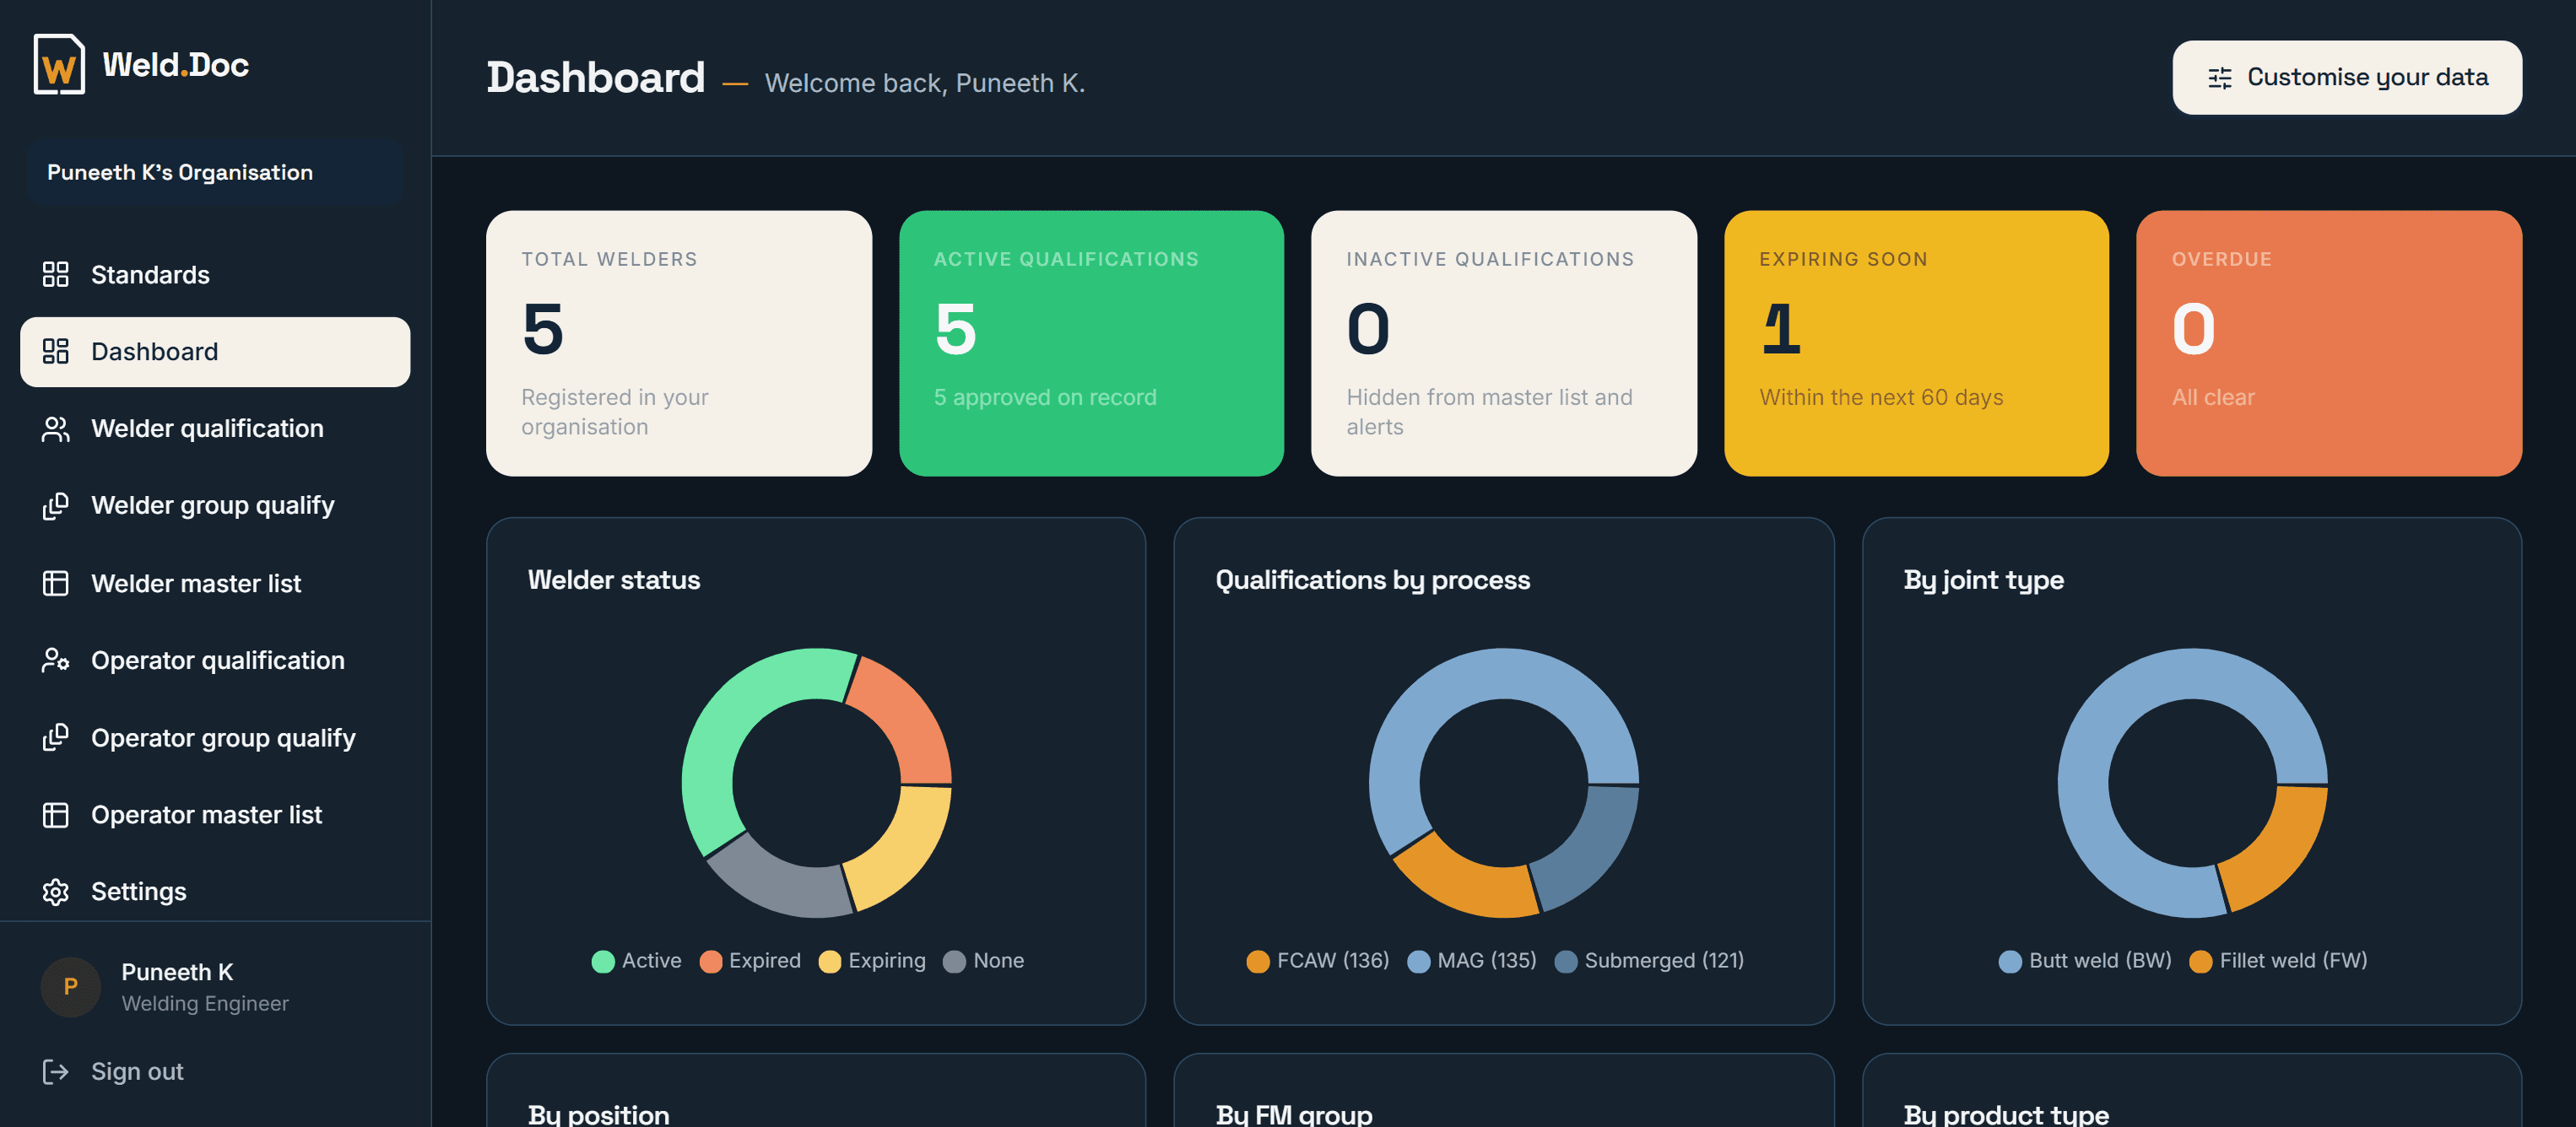Open Puneeth K's Organisation selector
The height and width of the screenshot is (1127, 2576).
[215, 173]
